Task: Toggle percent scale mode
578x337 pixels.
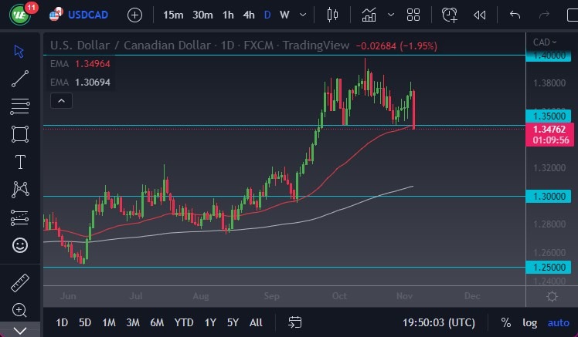Action: click(x=505, y=322)
